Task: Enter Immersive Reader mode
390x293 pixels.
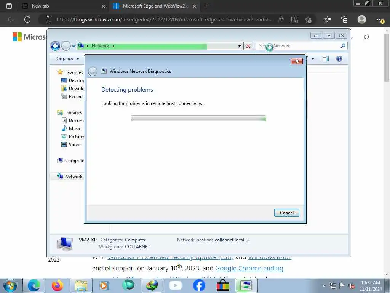Action: point(294,19)
